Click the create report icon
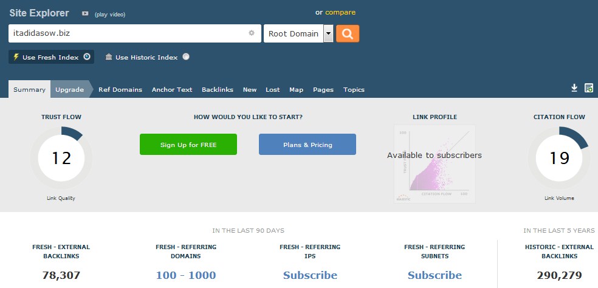 pos(588,88)
